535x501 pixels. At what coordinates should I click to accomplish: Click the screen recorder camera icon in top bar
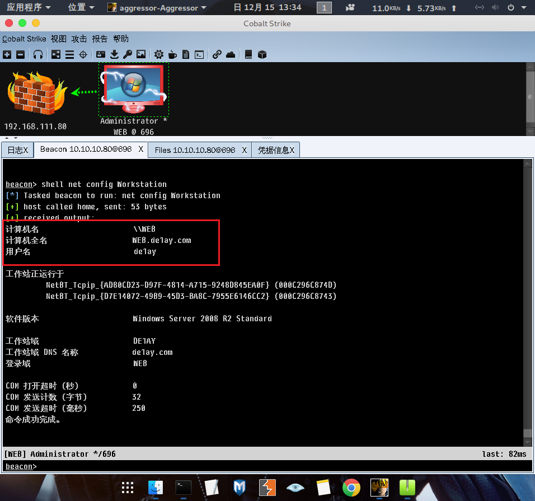350,7
